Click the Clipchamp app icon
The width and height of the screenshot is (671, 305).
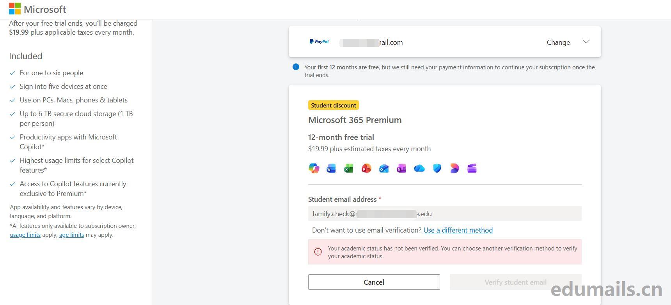pyautogui.click(x=472, y=168)
